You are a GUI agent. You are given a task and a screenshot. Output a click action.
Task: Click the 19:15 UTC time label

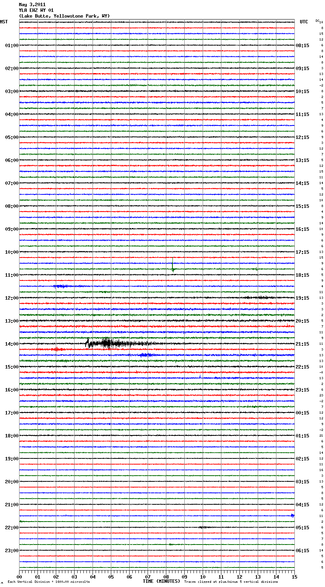coord(302,298)
